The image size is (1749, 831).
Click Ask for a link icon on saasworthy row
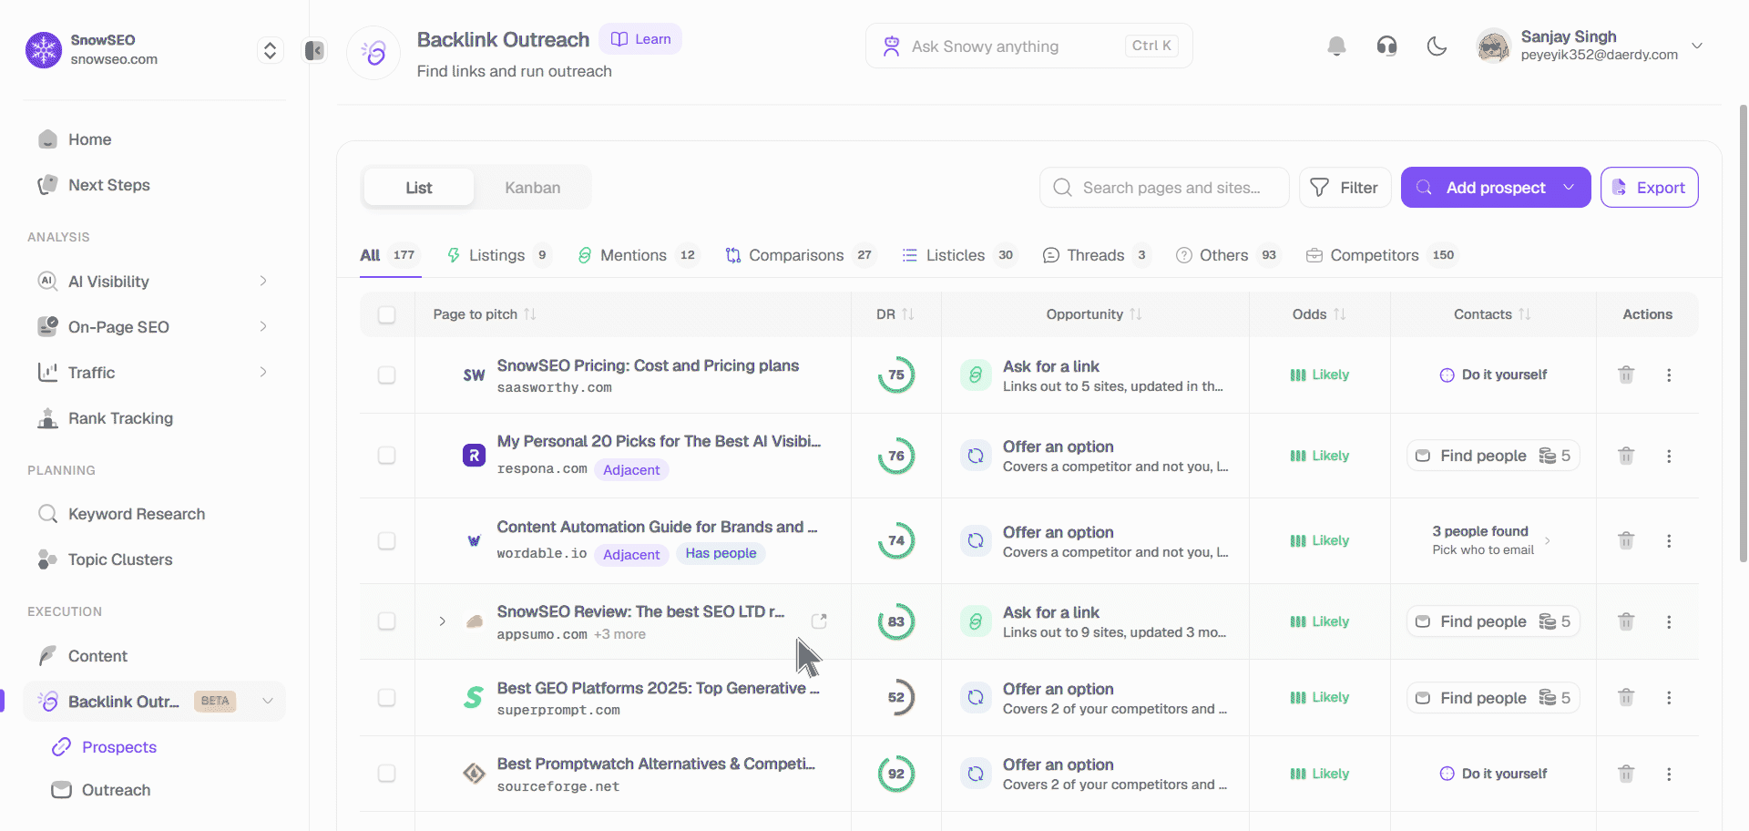tap(975, 374)
